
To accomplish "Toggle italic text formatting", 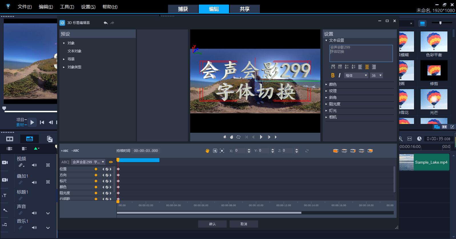I will point(340,75).
